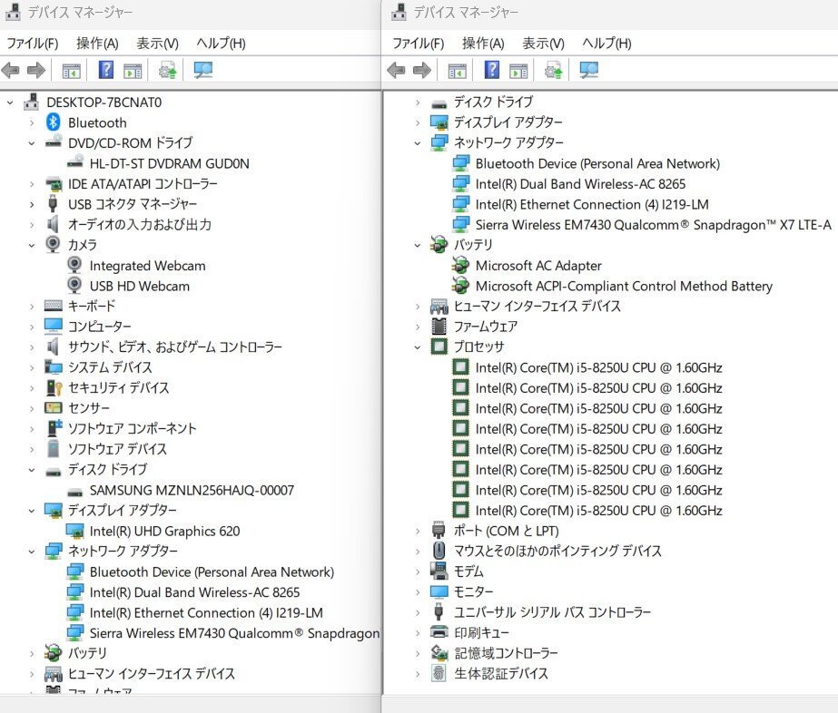Screen dimensions: 838x713
Task: Select Microsoft ACPI-Compliant Control Method Battery
Action: click(x=625, y=287)
